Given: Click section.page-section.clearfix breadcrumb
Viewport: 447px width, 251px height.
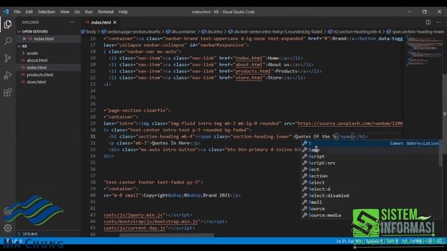Looking at the screenshot, I should 133,31.
